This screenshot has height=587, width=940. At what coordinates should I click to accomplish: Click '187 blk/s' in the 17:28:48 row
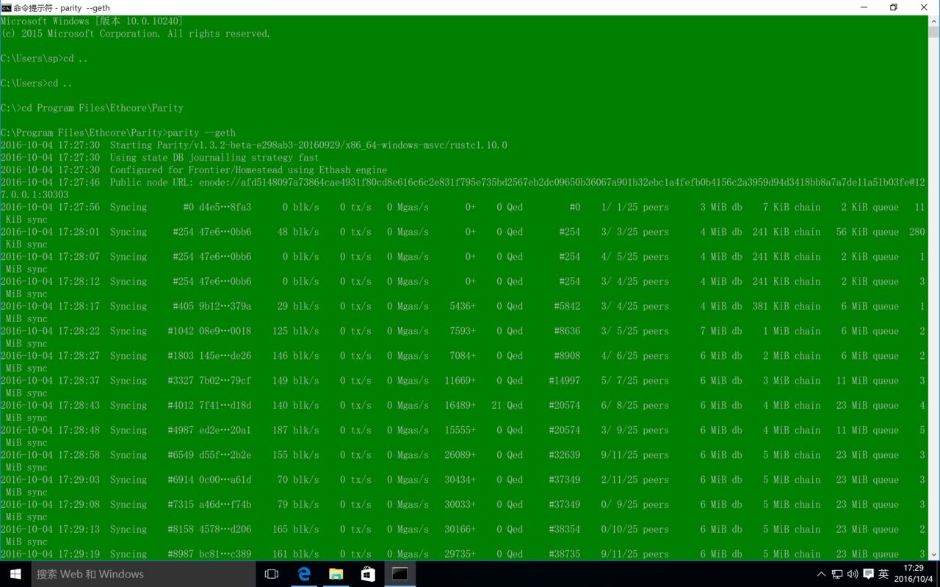(x=296, y=431)
